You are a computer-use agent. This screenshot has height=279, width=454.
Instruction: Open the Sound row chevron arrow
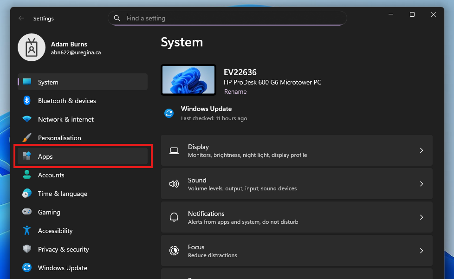[422, 184]
